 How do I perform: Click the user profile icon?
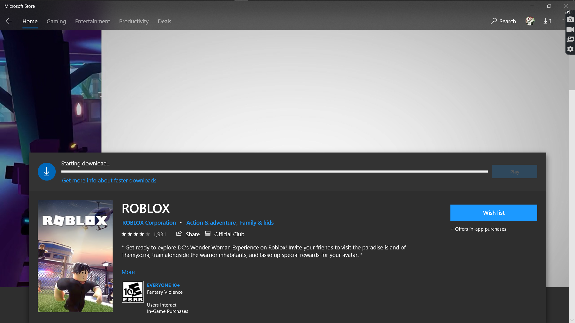[x=530, y=21]
